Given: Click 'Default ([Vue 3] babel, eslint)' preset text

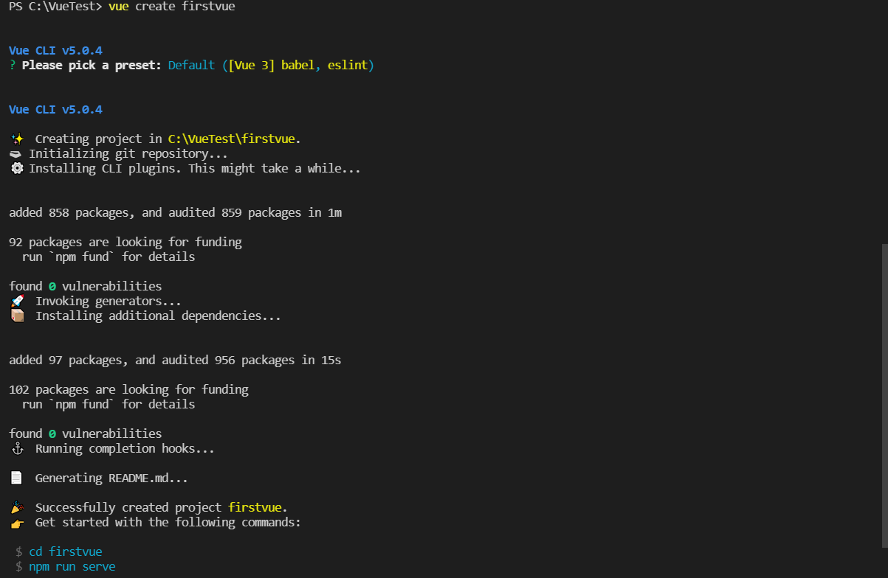Looking at the screenshot, I should pos(271,66).
